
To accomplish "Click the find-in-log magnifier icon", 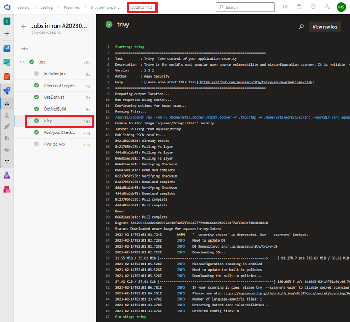I will point(301,27).
